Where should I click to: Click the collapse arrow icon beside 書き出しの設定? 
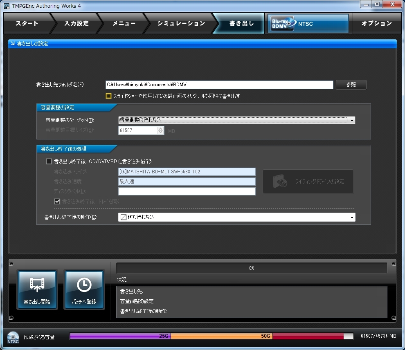click(x=12, y=43)
